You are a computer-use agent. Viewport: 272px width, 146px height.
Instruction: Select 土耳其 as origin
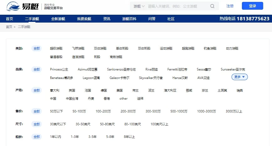222,90
